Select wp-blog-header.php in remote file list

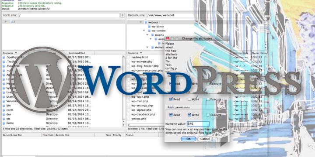tap(145, 66)
